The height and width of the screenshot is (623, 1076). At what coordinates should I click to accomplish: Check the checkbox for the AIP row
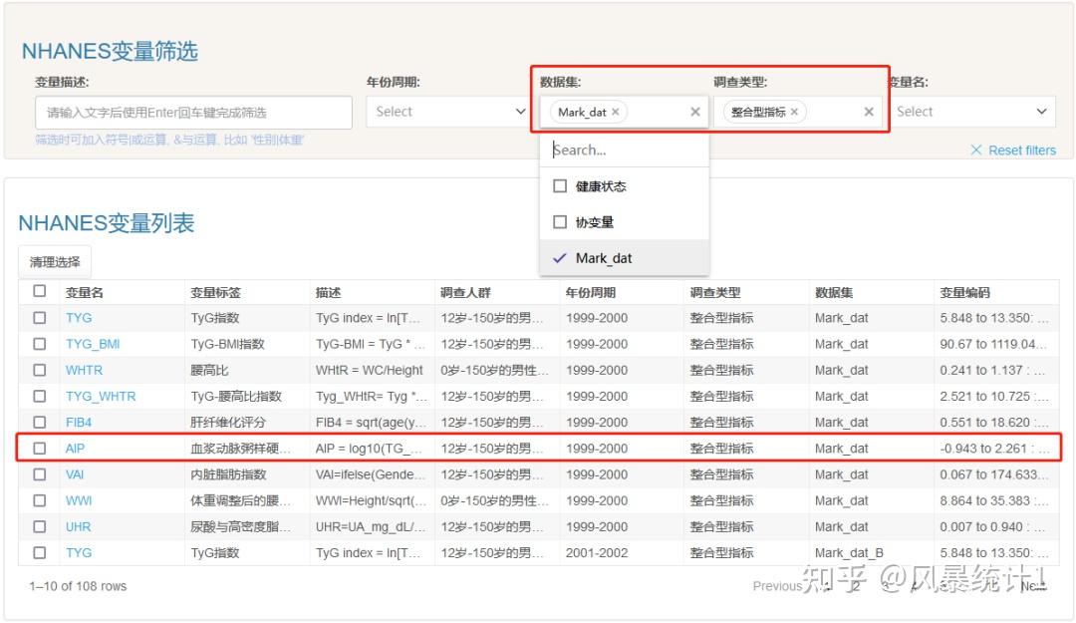point(40,448)
